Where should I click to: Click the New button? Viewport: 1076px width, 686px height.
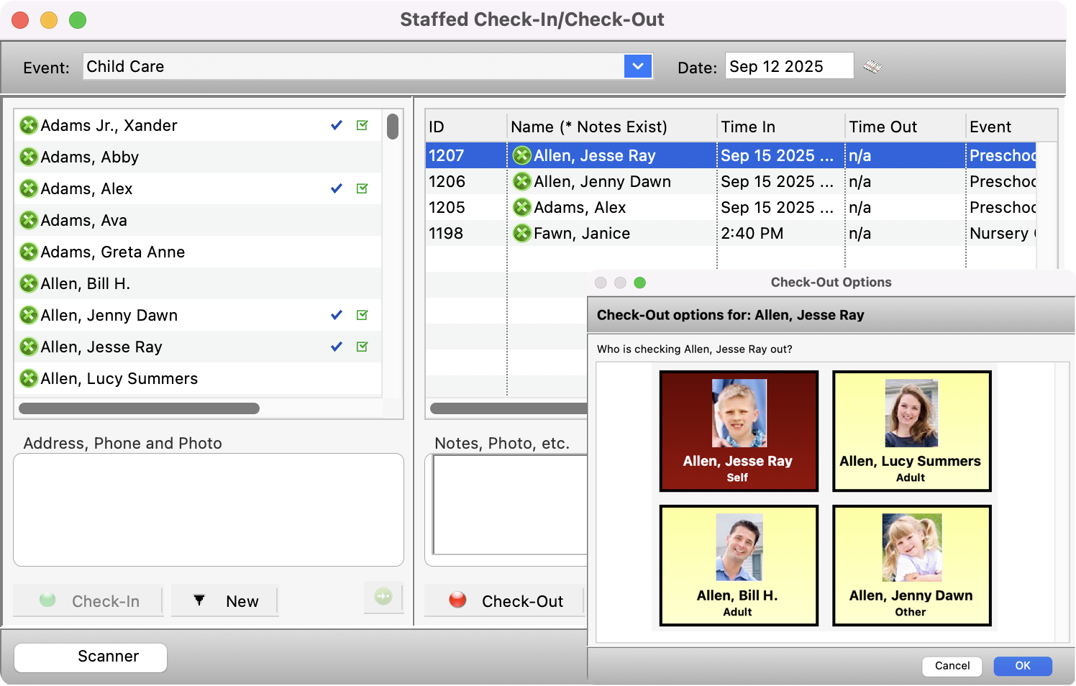pyautogui.click(x=224, y=600)
